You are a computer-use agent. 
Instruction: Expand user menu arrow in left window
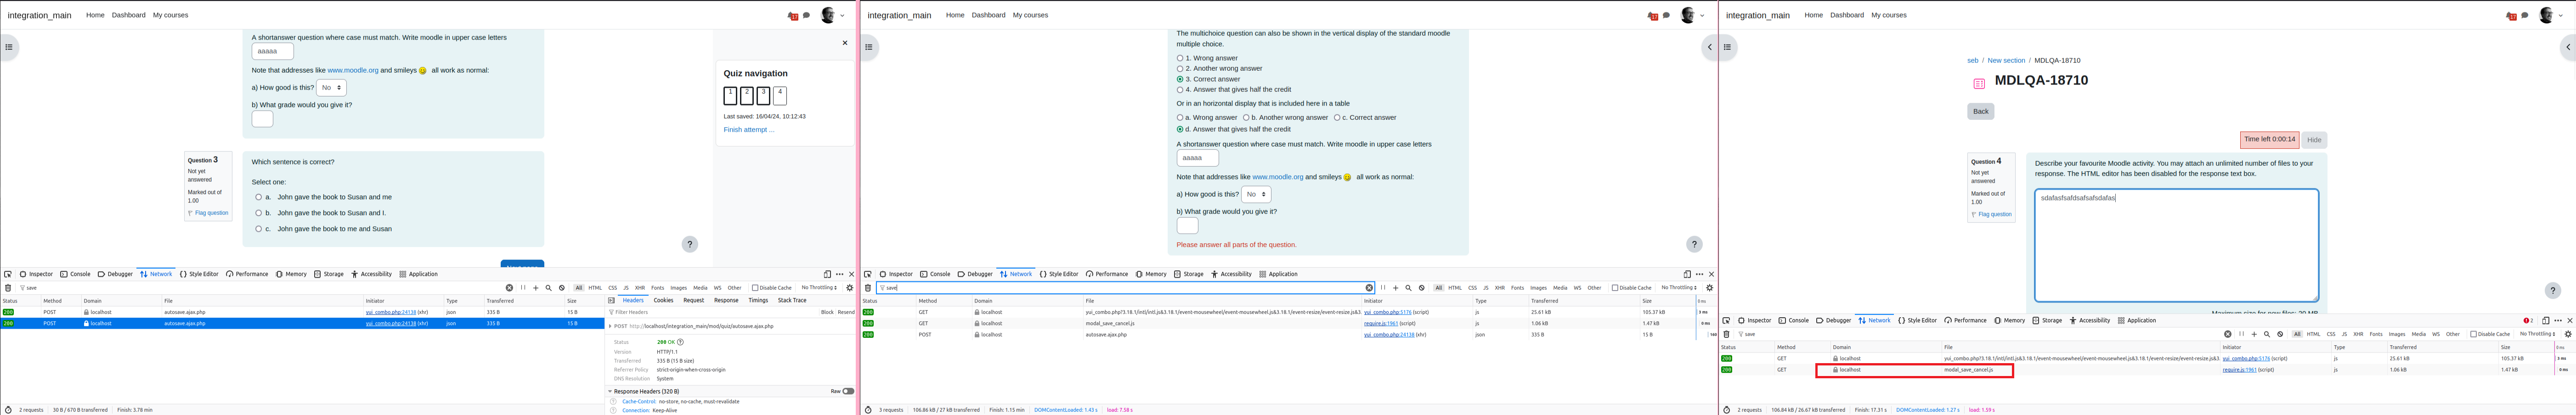point(843,16)
